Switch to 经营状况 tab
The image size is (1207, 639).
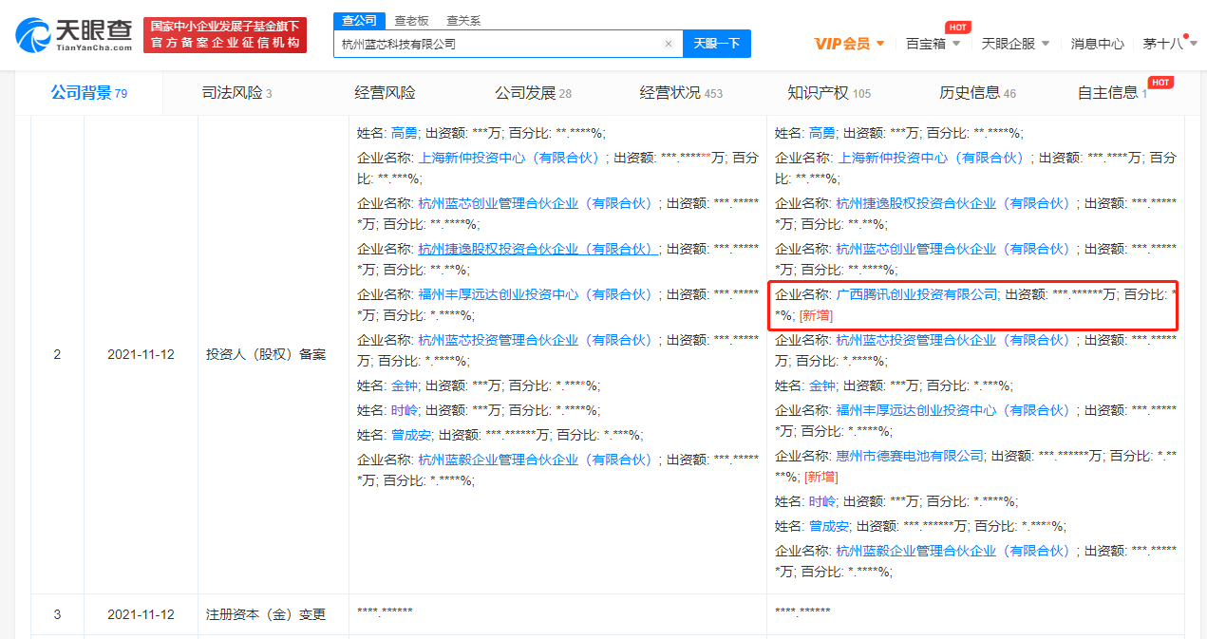click(x=681, y=93)
